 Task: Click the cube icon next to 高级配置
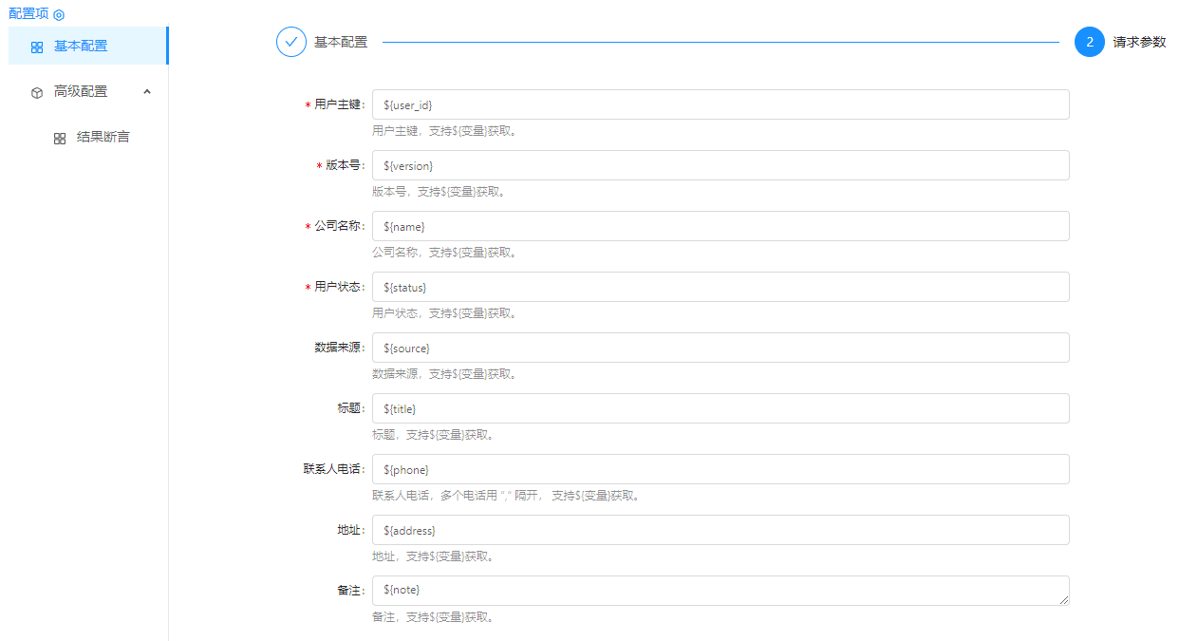click(x=37, y=92)
